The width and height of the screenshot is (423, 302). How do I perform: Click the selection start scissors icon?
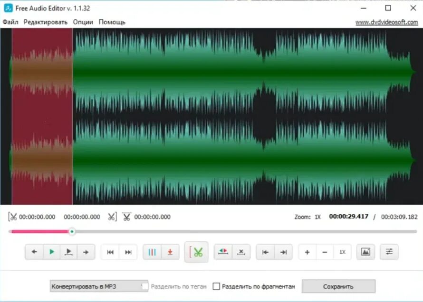[x=12, y=217]
